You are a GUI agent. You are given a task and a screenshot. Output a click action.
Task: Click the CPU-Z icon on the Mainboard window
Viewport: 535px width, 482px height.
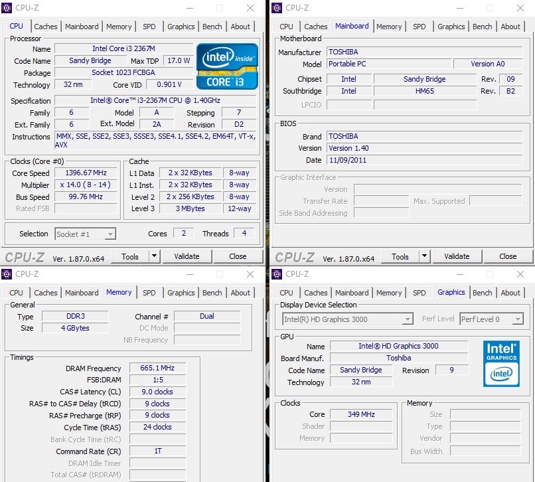click(x=276, y=7)
